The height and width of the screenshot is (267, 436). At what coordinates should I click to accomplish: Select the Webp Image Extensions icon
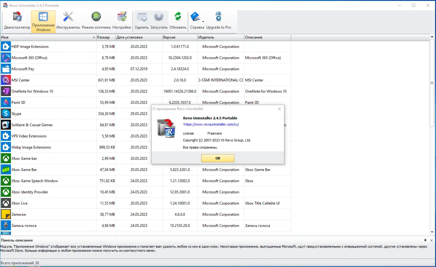point(6,147)
